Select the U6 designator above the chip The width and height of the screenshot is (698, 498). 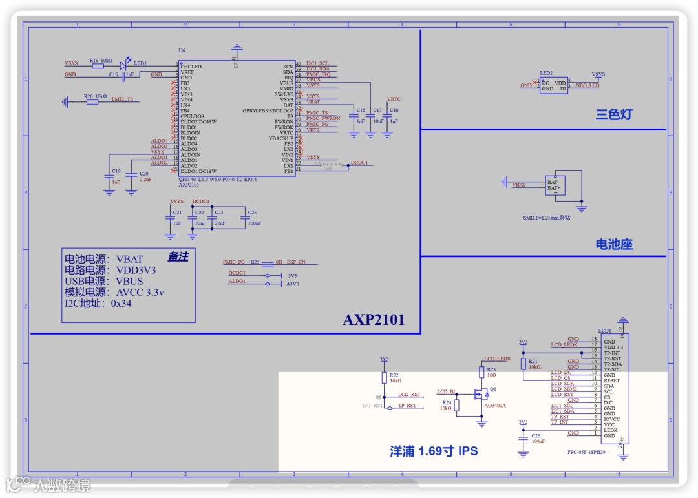[182, 50]
